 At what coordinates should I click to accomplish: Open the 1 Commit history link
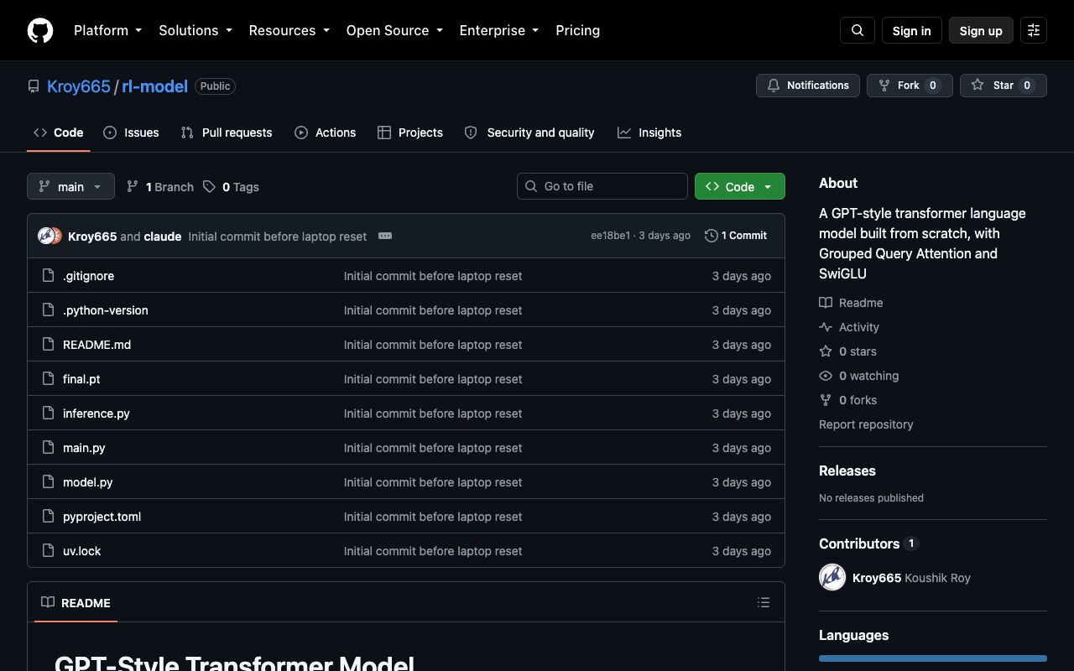[736, 236]
